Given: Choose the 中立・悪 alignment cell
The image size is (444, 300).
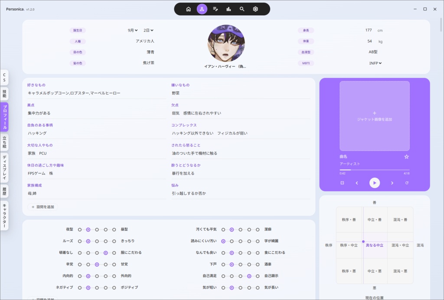Looking at the screenshot, I should pyautogui.click(x=374, y=271).
